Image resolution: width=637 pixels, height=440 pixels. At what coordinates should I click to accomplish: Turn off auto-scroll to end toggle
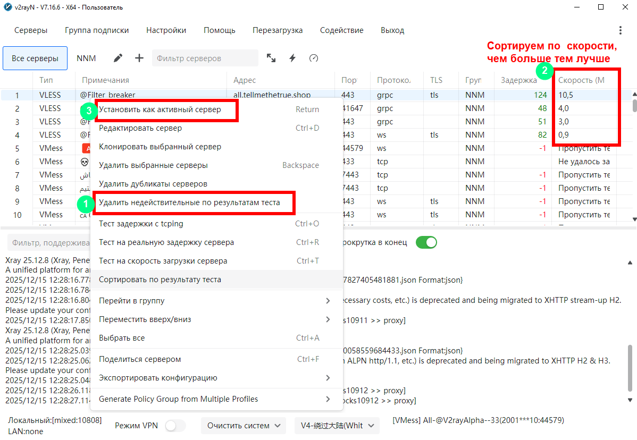click(426, 242)
